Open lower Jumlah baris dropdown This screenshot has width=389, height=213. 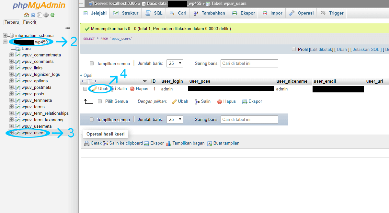coord(175,119)
